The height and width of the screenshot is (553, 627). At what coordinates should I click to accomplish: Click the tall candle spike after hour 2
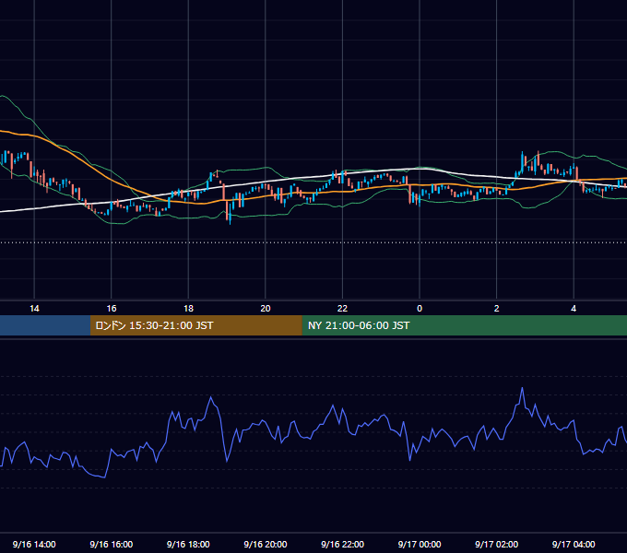[523, 159]
